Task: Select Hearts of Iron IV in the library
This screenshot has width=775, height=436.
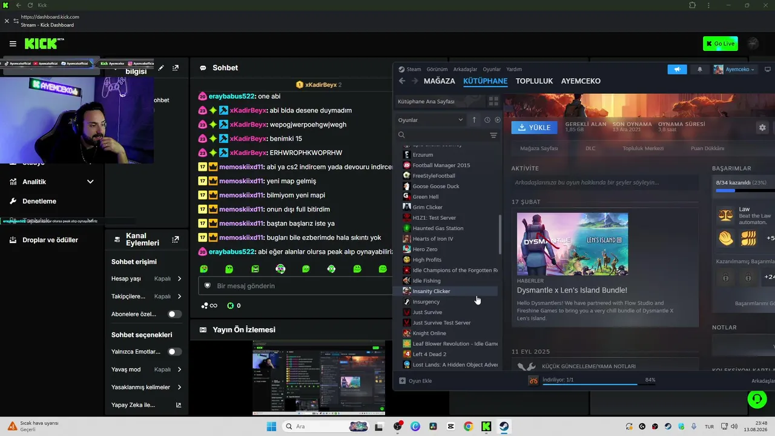Action: coord(433,239)
